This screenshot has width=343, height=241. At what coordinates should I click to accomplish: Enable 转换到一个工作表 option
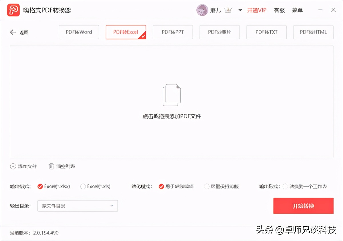pos(305,186)
